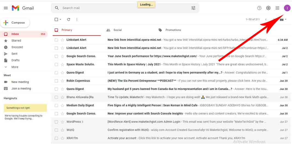Open the Settings gear icon

tap(268, 8)
